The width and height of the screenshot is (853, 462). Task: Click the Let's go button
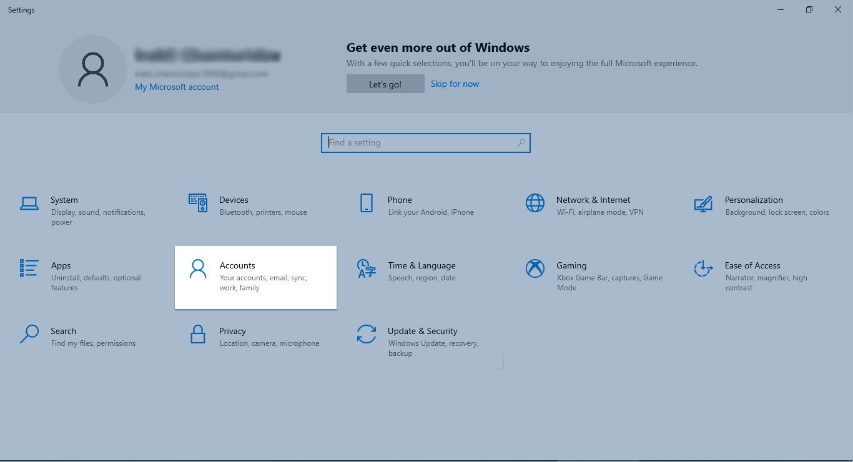pos(385,83)
